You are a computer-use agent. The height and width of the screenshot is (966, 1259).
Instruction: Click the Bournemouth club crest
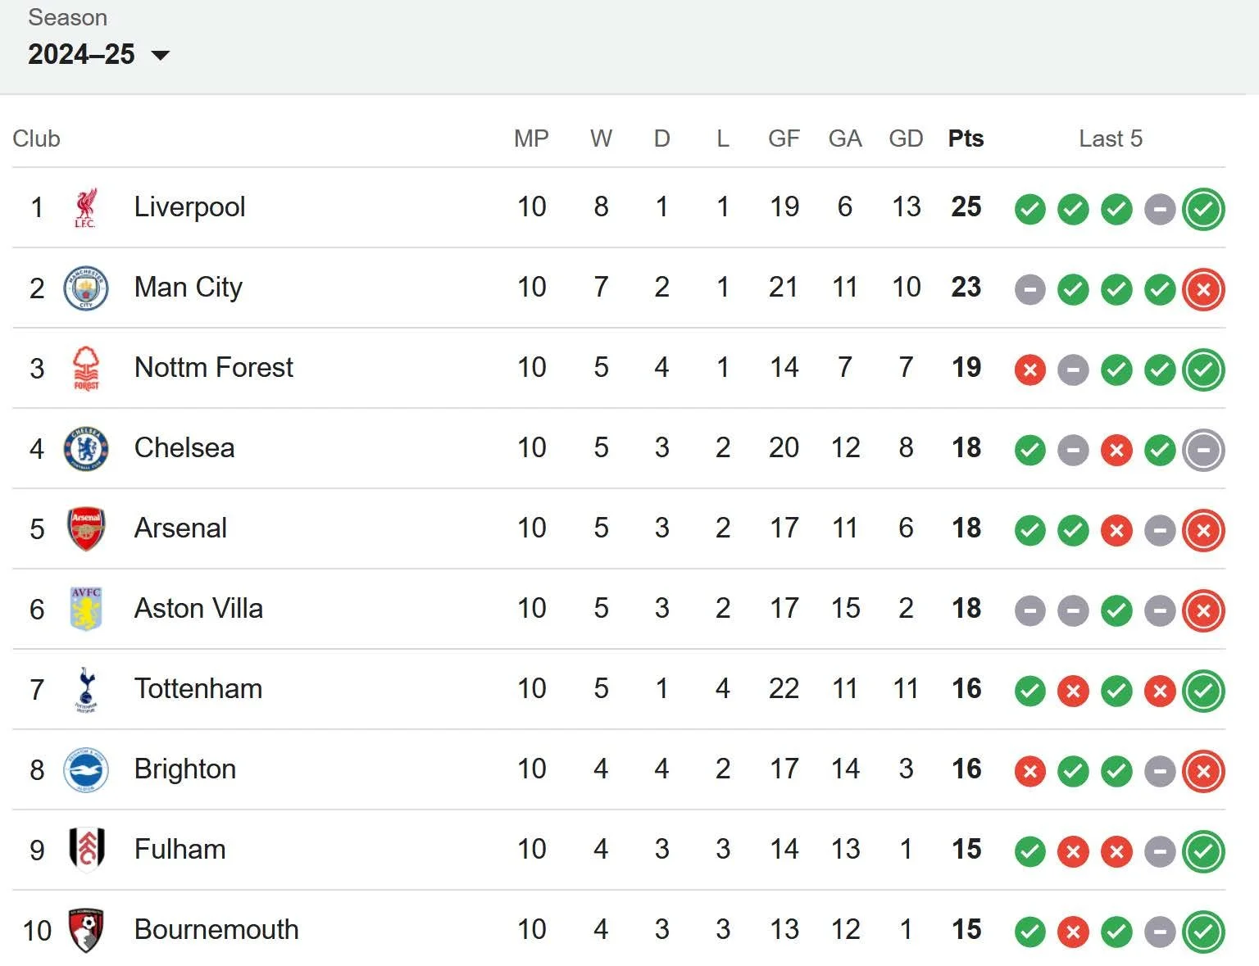pyautogui.click(x=85, y=930)
